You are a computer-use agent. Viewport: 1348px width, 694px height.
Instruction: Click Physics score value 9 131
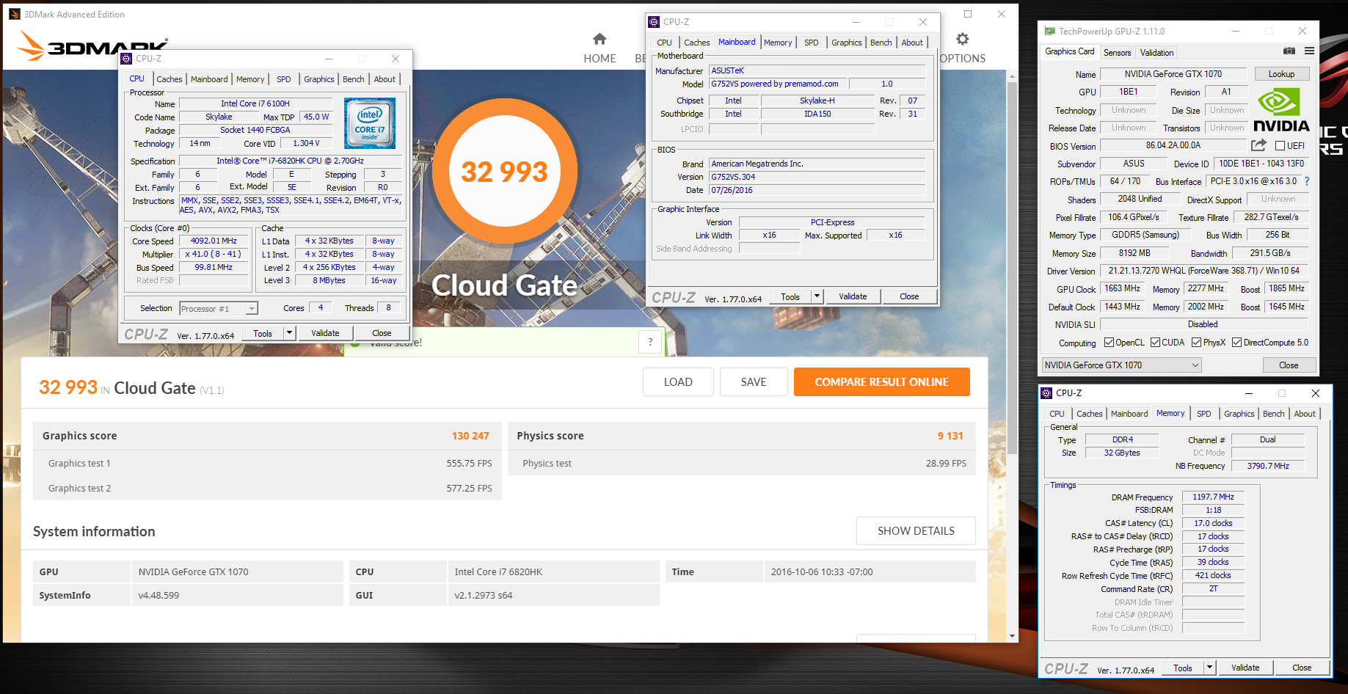tap(950, 436)
